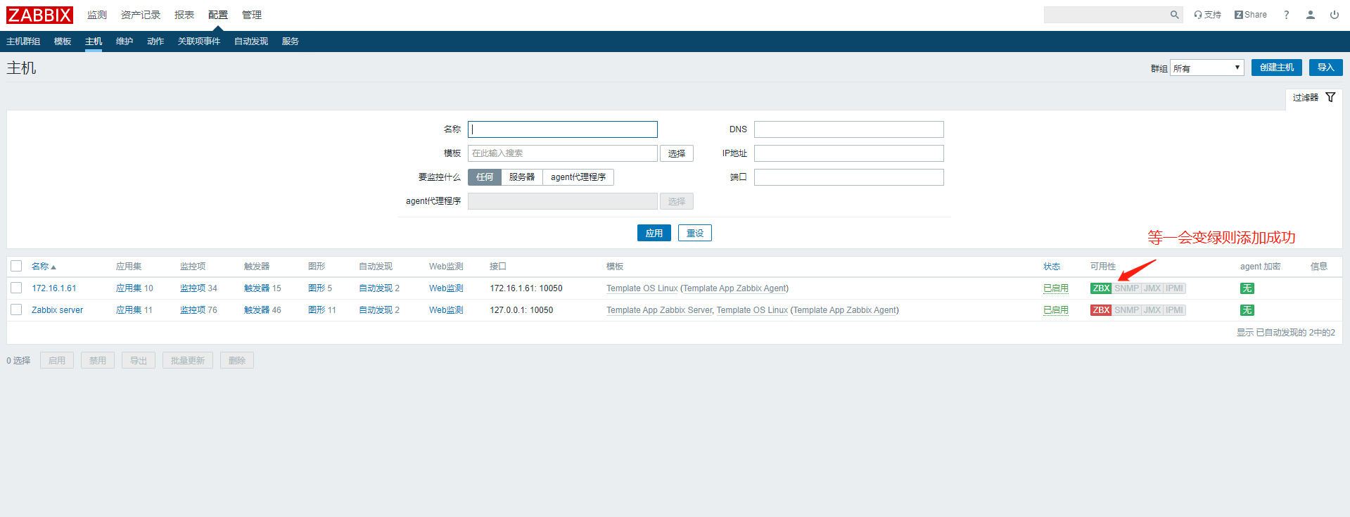Image resolution: width=1350 pixels, height=517 pixels.
Task: Click the ZABBIX logo
Action: (39, 15)
